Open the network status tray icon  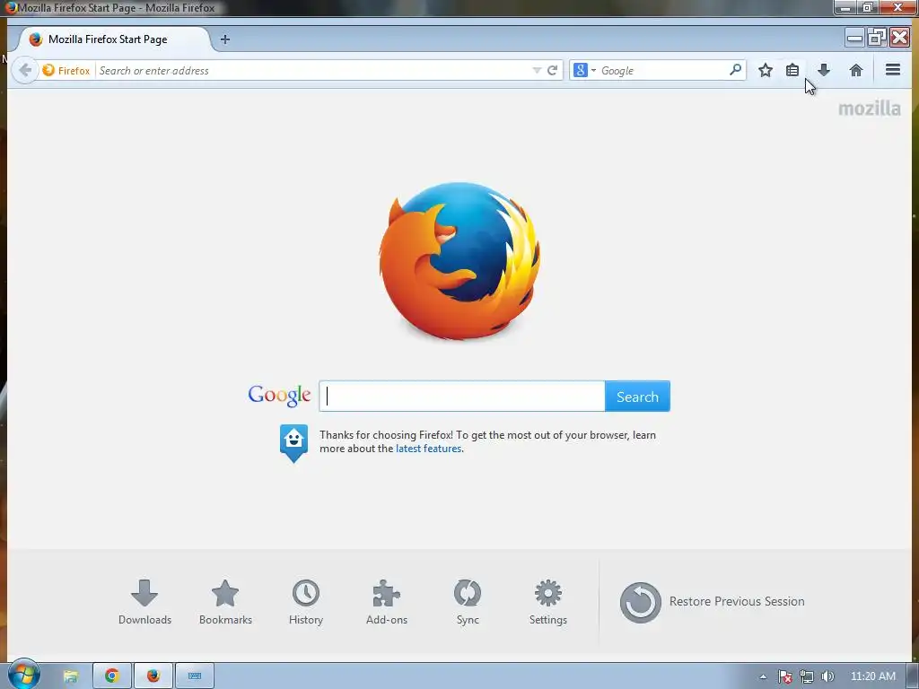pyautogui.click(x=807, y=676)
